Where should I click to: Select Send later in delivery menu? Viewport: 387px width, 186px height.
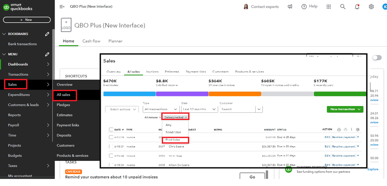(x=173, y=133)
